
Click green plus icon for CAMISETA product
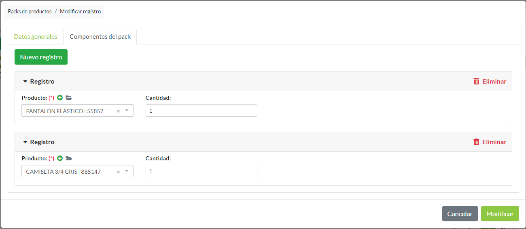tap(60, 158)
